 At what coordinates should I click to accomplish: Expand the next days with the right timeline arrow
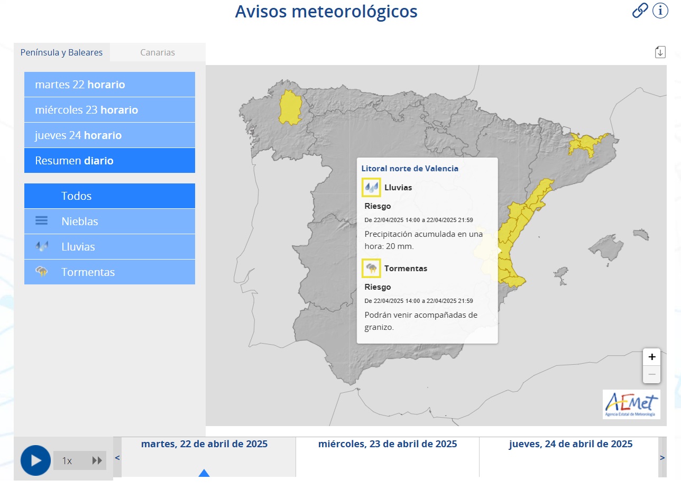coord(662,458)
